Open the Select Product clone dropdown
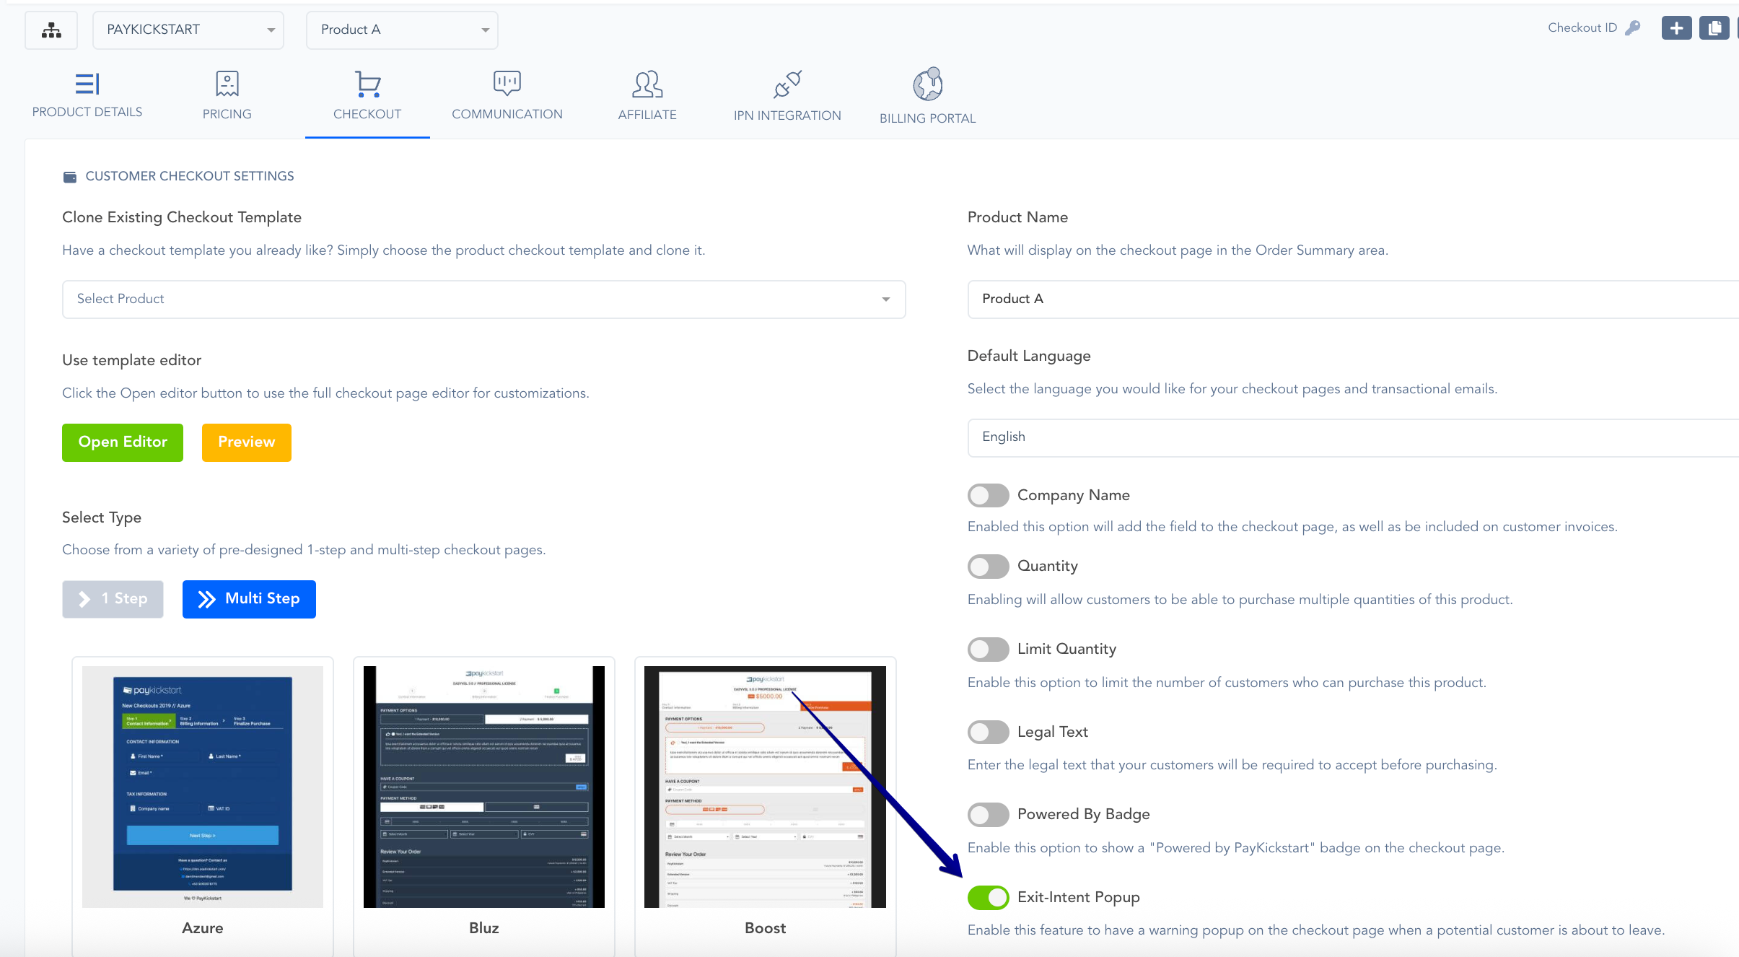The height and width of the screenshot is (957, 1739). click(483, 300)
